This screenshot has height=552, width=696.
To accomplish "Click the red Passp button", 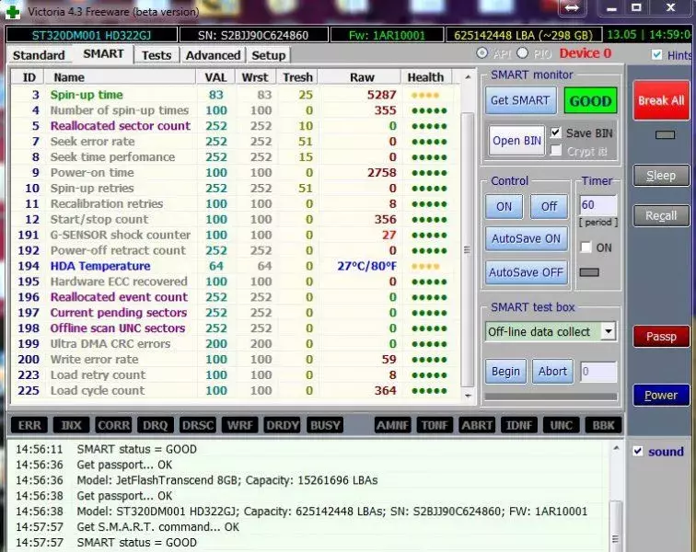I will (x=661, y=337).
